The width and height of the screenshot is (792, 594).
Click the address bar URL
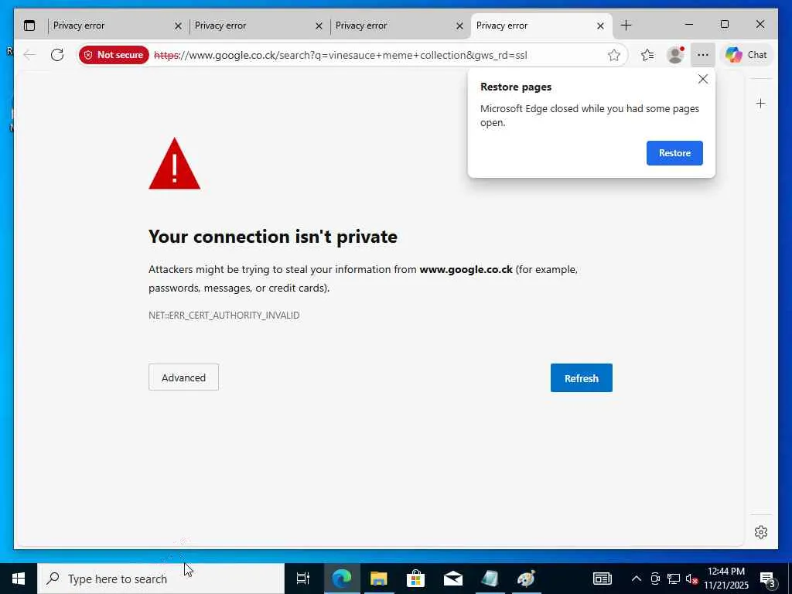(x=340, y=55)
